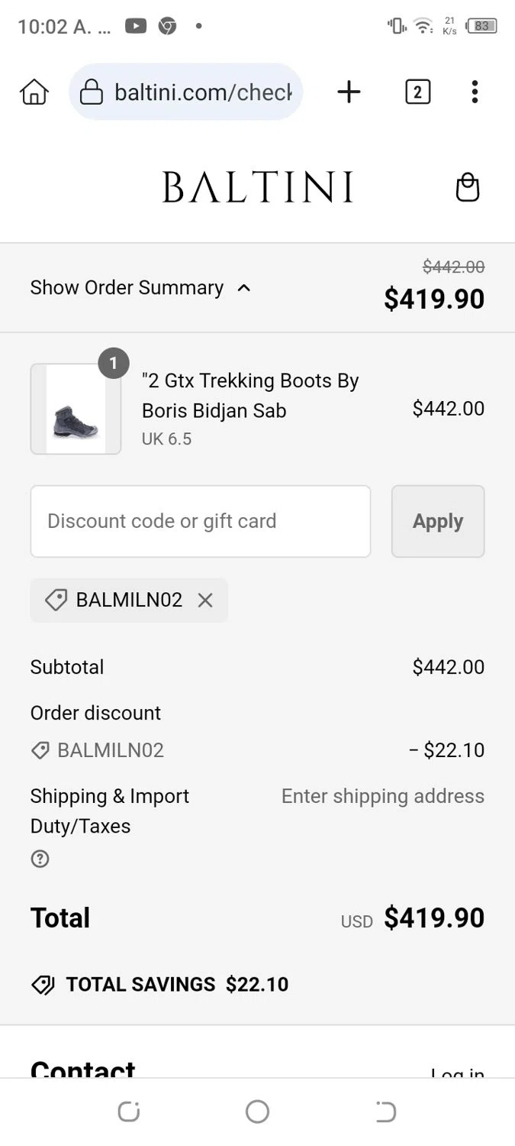Open the tab switcher showing 2 tabs
Image resolution: width=515 pixels, height=1146 pixels.
pyautogui.click(x=417, y=92)
